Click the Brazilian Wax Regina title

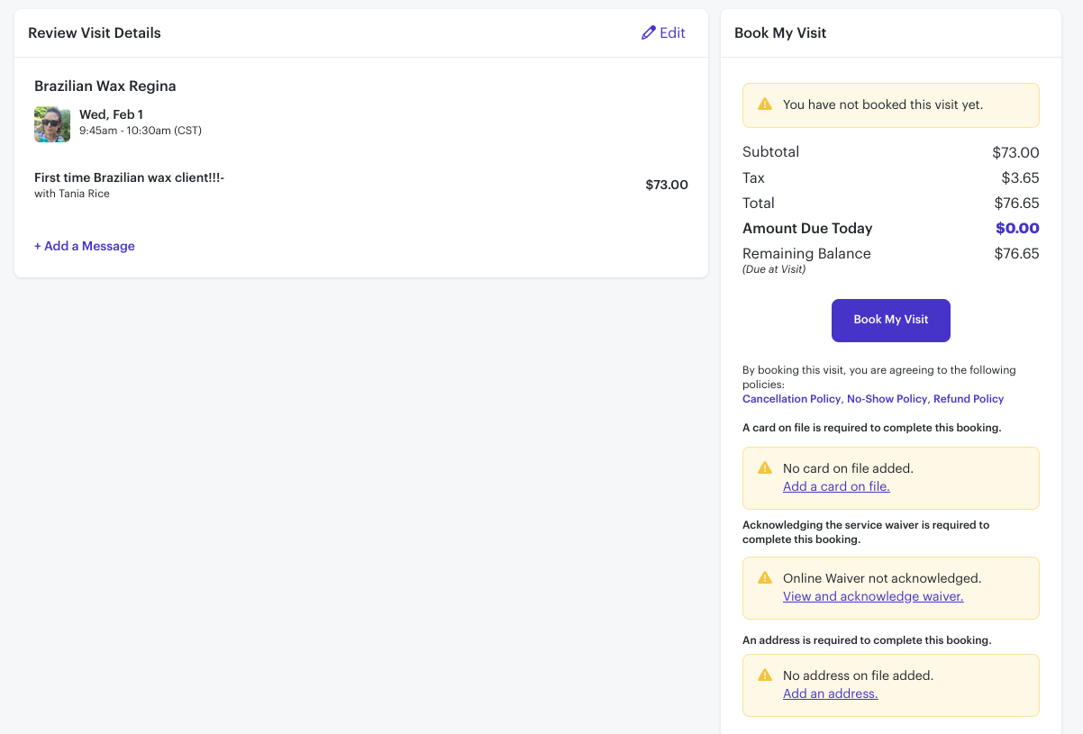click(x=105, y=86)
